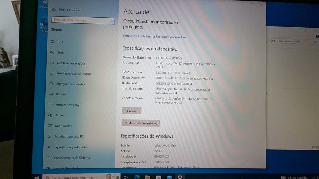Click the edition value Windows 10 Pro
Screen dimensions: 319x179
pos(165,145)
